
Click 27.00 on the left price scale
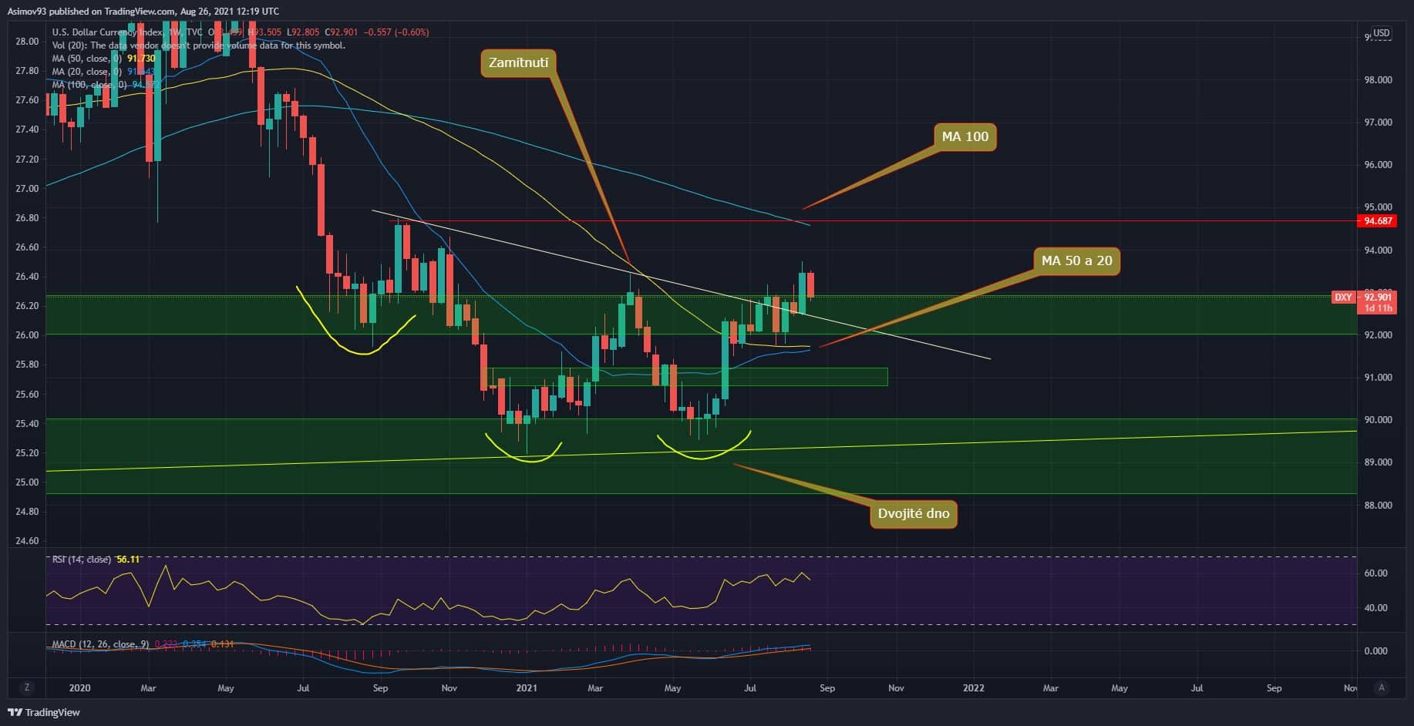point(27,189)
